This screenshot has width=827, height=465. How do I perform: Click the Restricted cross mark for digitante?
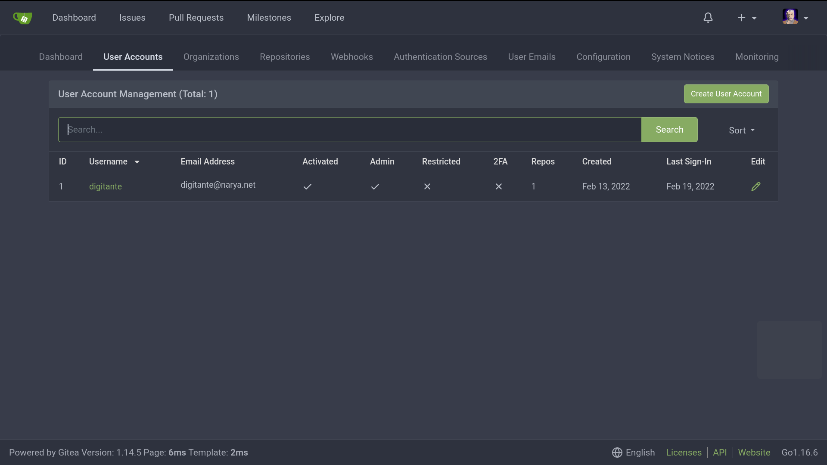tap(427, 186)
